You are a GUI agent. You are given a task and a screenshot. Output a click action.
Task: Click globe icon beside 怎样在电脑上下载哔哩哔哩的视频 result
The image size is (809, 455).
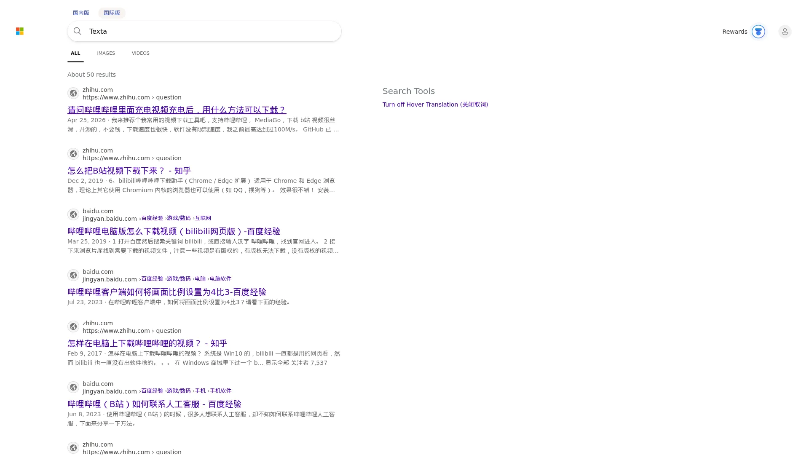coord(73,327)
